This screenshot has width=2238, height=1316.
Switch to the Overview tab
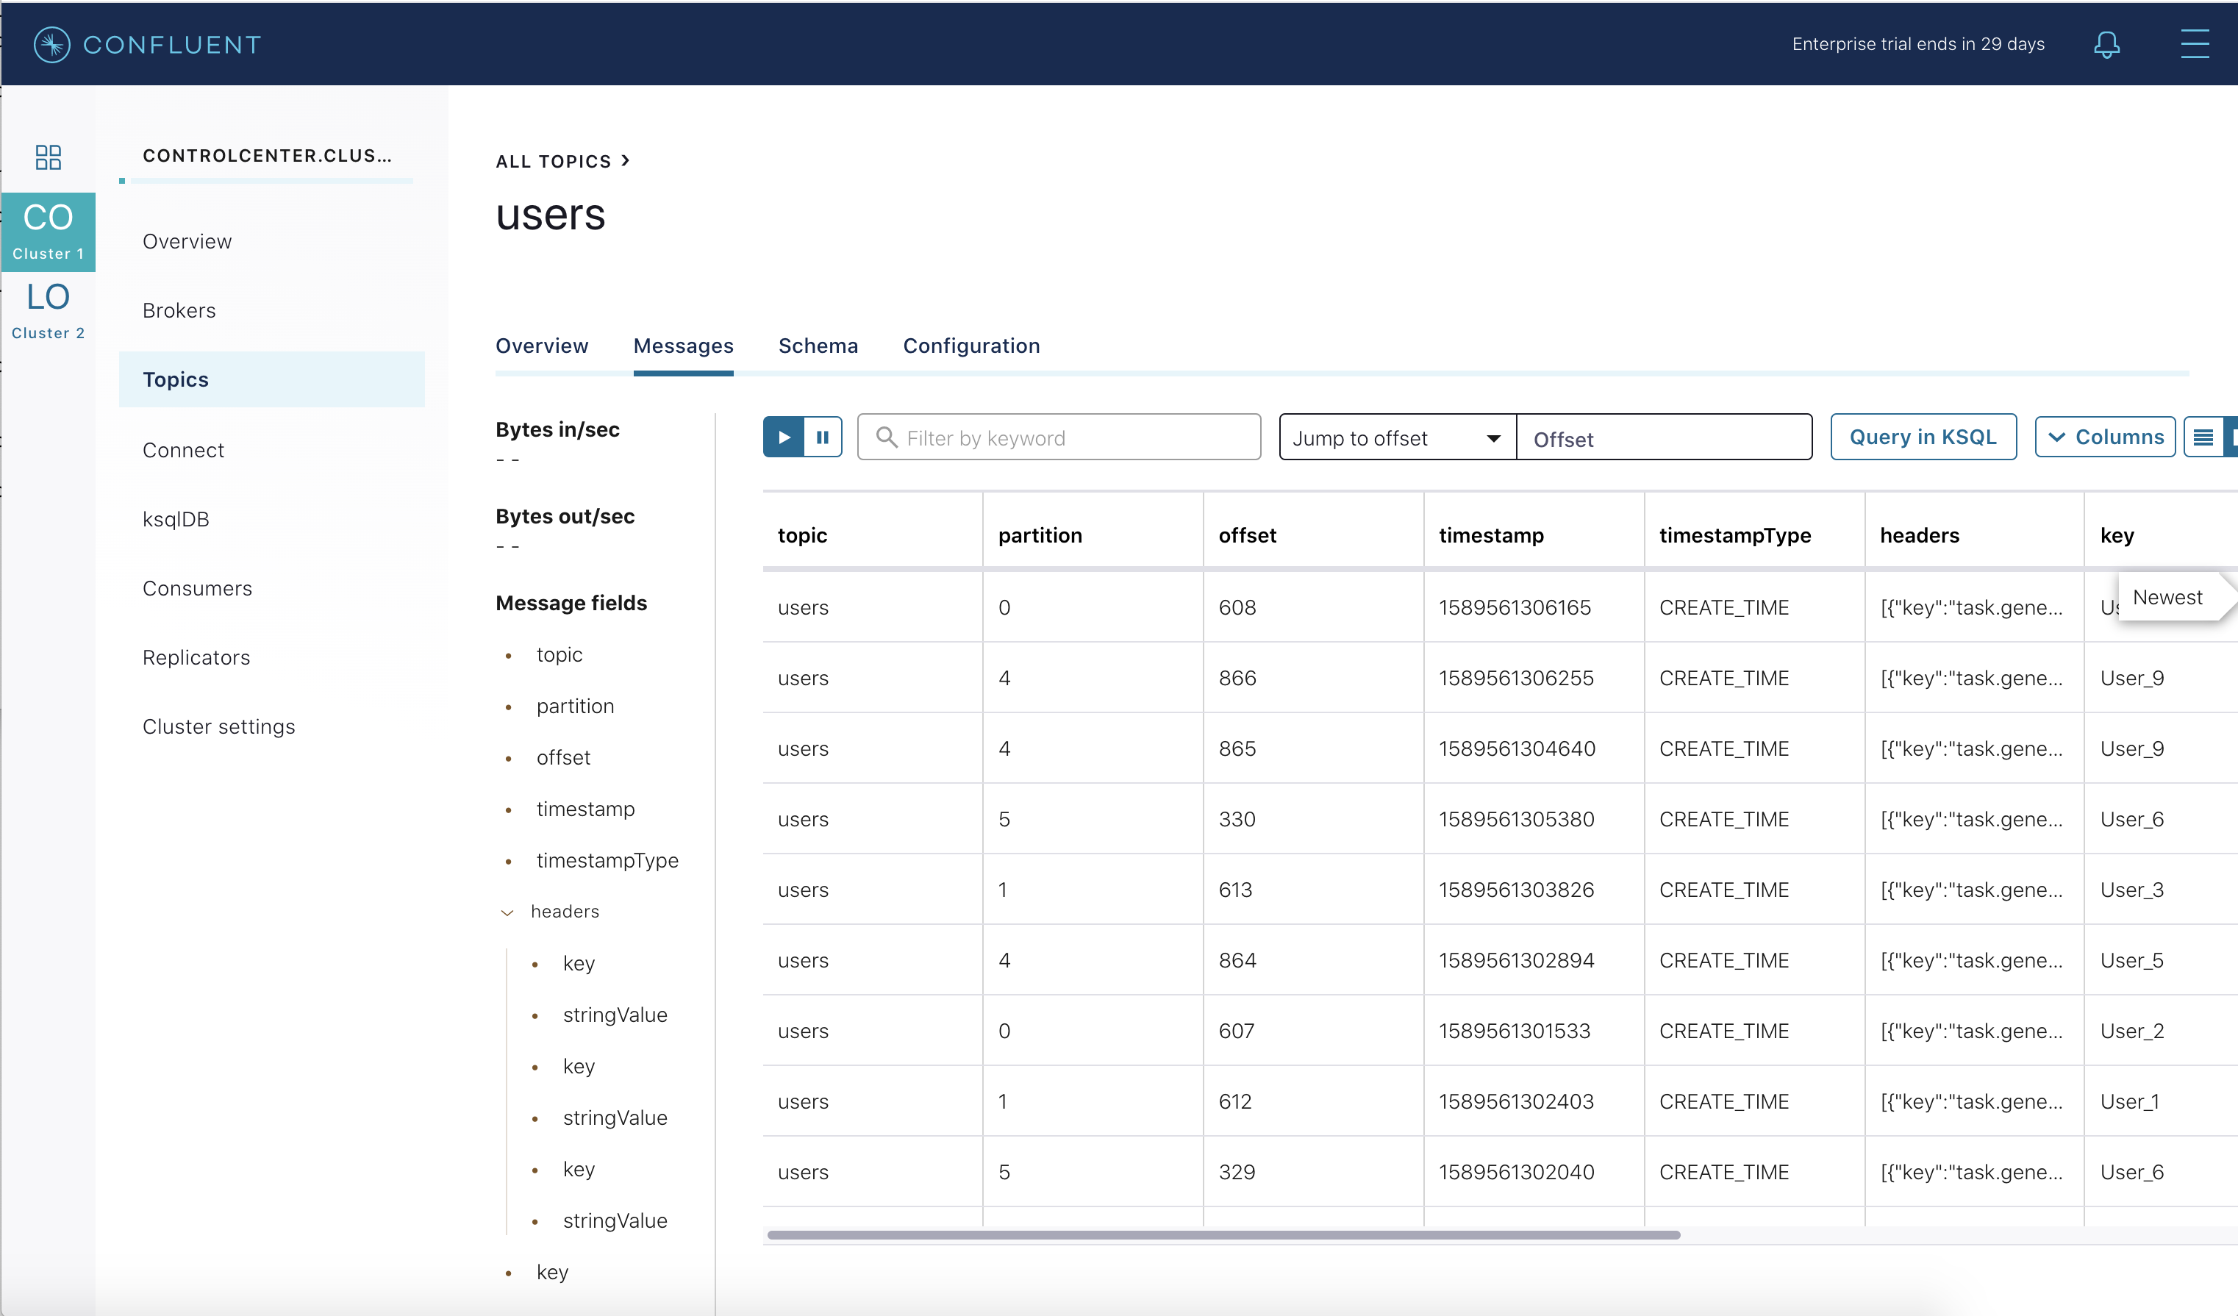542,346
